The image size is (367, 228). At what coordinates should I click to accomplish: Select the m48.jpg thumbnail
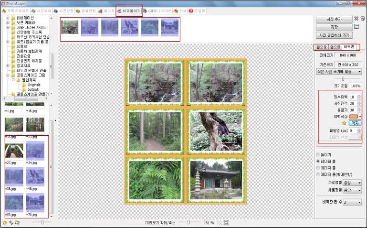(x=35, y=176)
